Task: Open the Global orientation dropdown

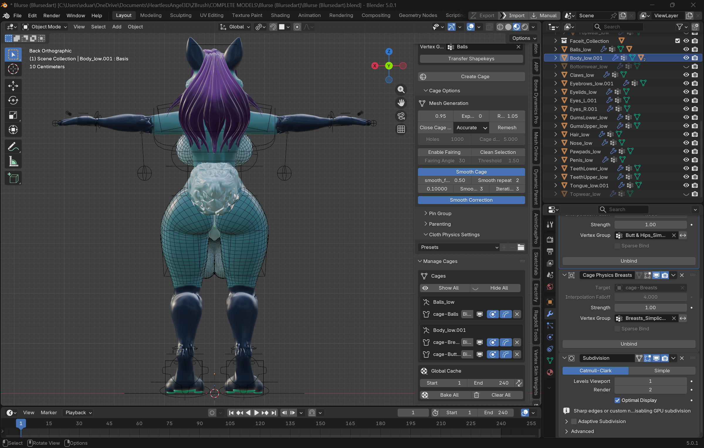Action: (x=235, y=27)
